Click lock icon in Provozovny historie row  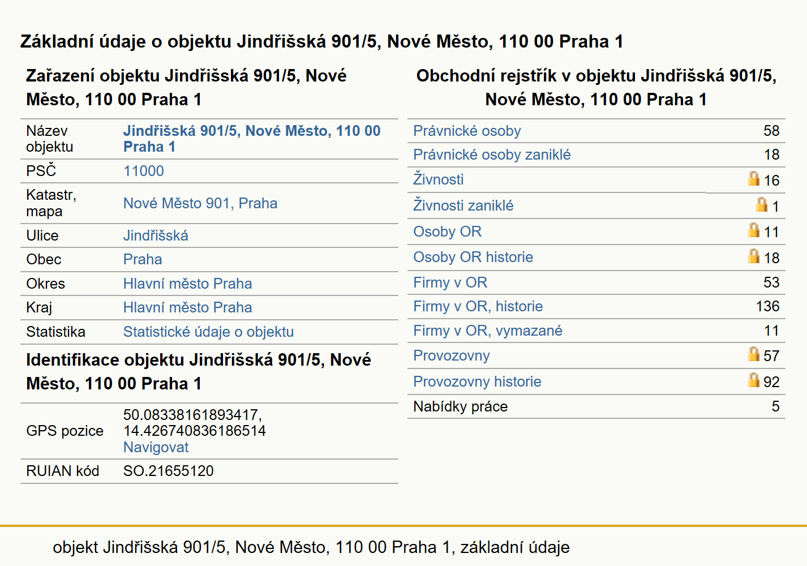click(753, 380)
